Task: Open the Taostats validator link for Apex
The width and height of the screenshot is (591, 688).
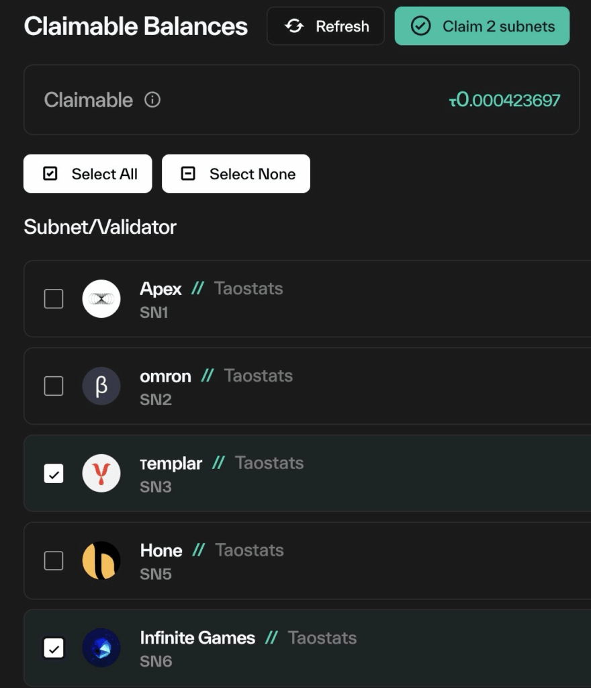Action: point(248,289)
